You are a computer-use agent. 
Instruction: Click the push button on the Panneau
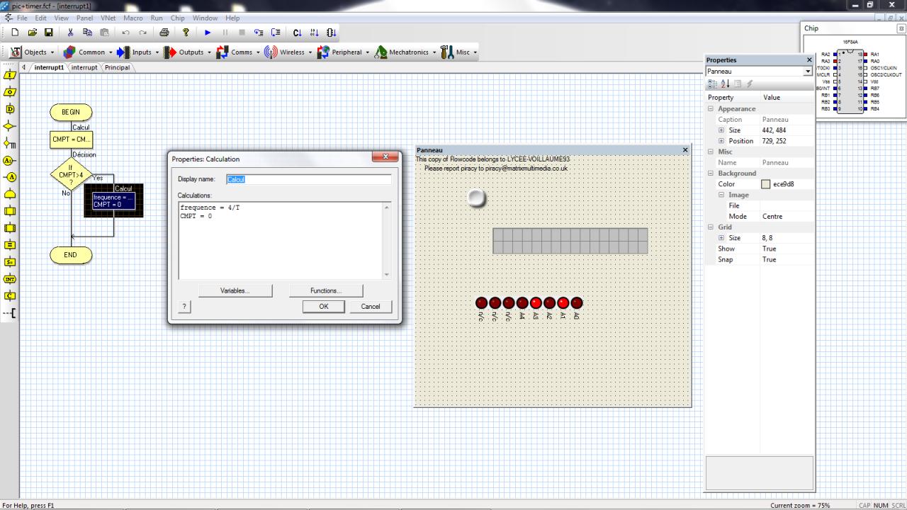[478, 198]
